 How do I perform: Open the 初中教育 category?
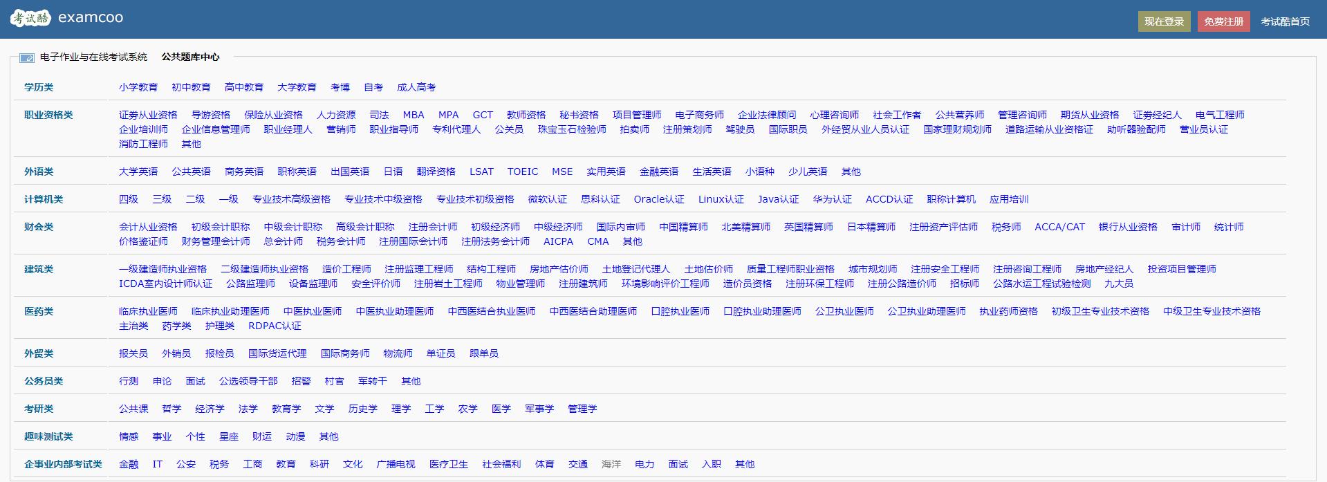click(191, 87)
